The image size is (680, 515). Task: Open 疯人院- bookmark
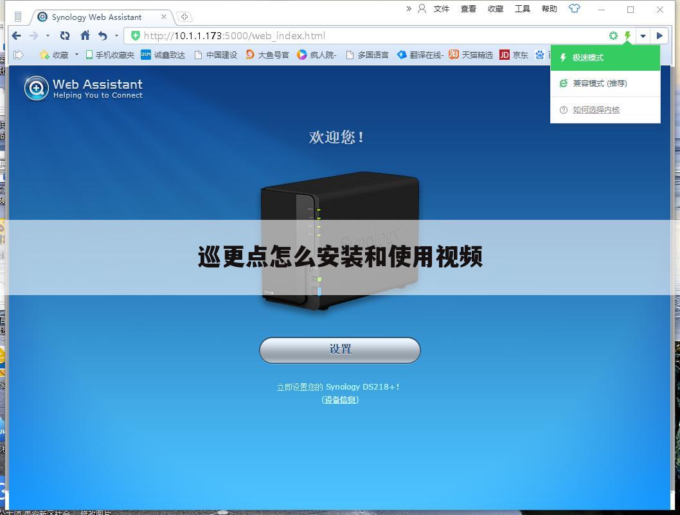click(x=317, y=55)
